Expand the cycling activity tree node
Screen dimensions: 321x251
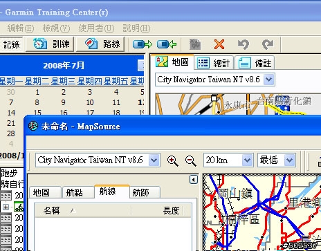tap(6, 207)
